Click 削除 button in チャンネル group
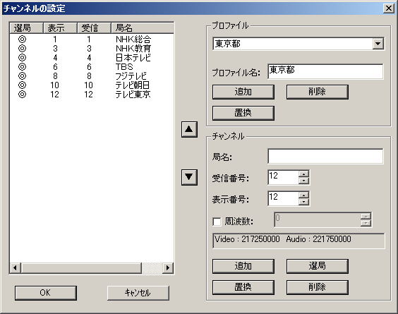The height and width of the screenshot is (314, 398). (x=318, y=287)
